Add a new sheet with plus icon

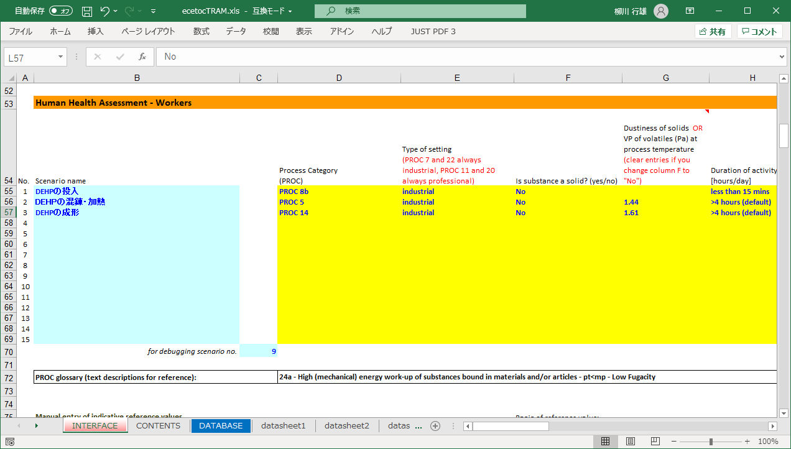(x=435, y=426)
